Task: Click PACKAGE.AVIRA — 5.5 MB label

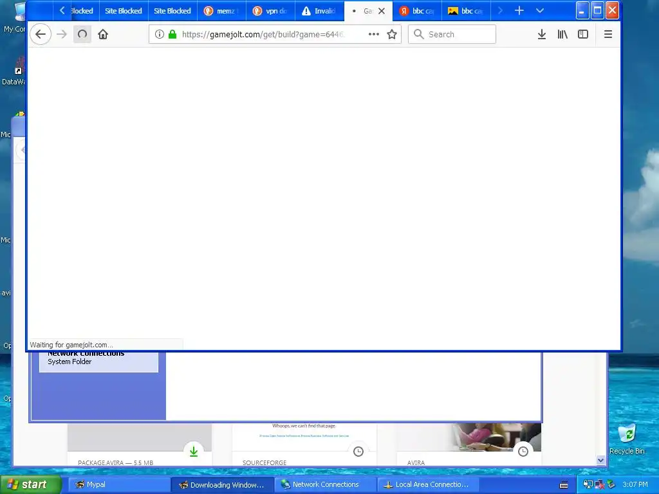Action: click(x=116, y=462)
